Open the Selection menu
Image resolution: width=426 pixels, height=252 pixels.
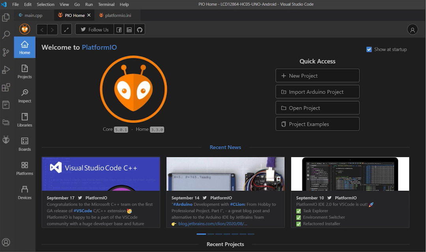[x=45, y=4]
